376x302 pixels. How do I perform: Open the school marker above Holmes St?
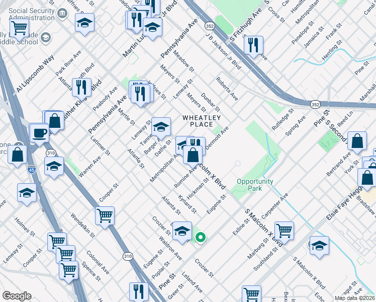coord(27,193)
